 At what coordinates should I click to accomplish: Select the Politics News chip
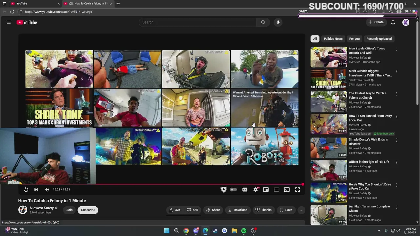333,39
